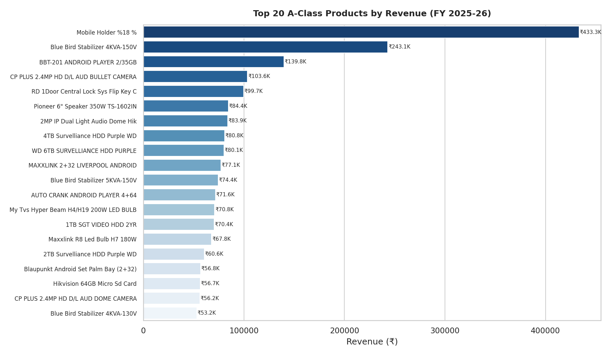Image resolution: width=610 pixels, height=356 pixels.
Task: Click 'MAXXLINK 2+32 LIVERPOOL ANDROID' label
Action: tap(83, 165)
